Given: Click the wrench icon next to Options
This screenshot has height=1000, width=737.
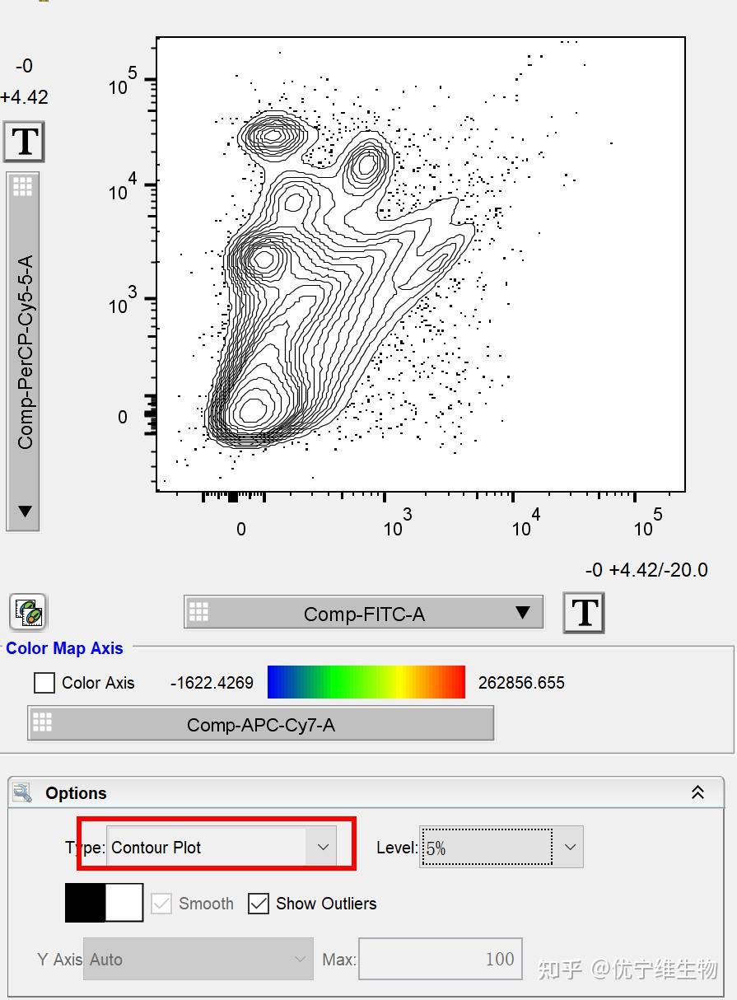Looking at the screenshot, I should coord(23,792).
